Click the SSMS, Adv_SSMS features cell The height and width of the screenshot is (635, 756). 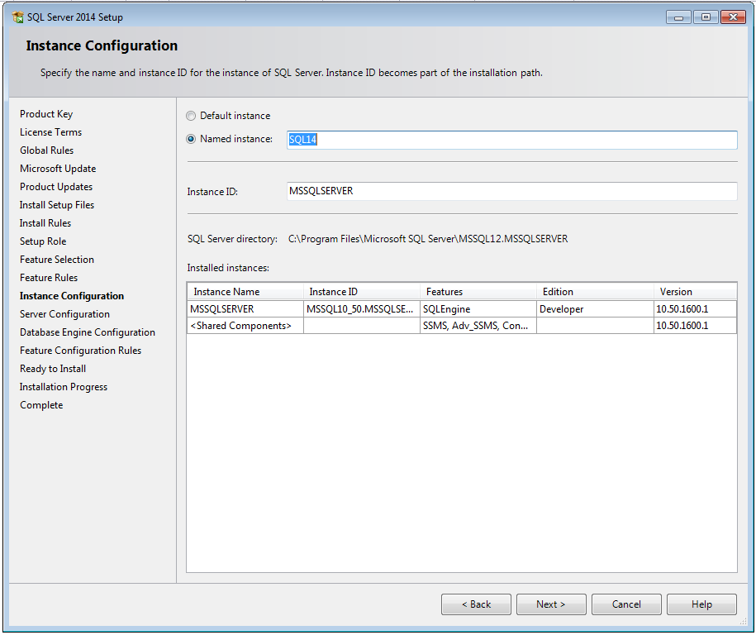click(478, 326)
